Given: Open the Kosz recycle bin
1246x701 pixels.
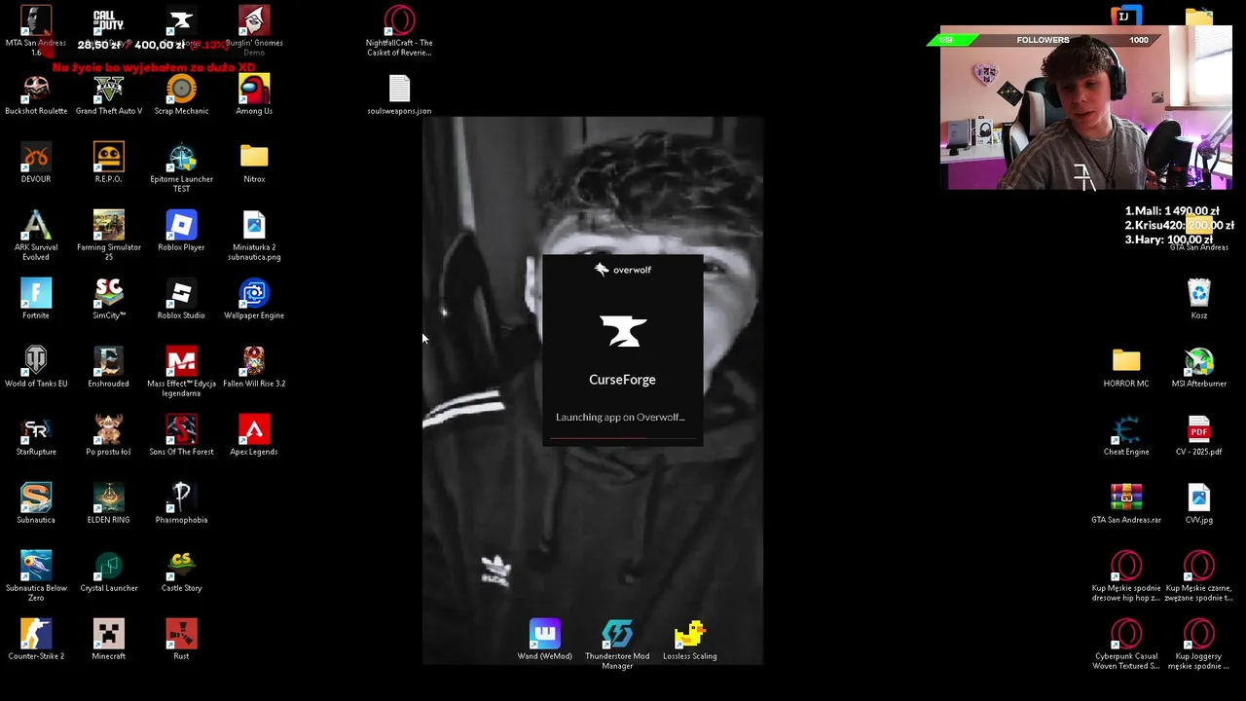Looking at the screenshot, I should (1199, 299).
